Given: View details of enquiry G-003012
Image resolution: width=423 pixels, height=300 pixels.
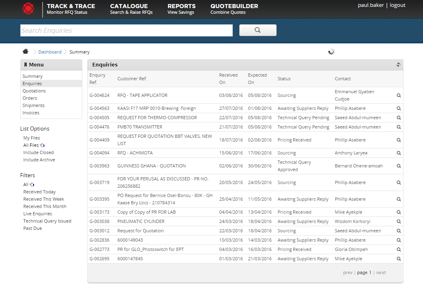Looking at the screenshot, I should 398,231.
